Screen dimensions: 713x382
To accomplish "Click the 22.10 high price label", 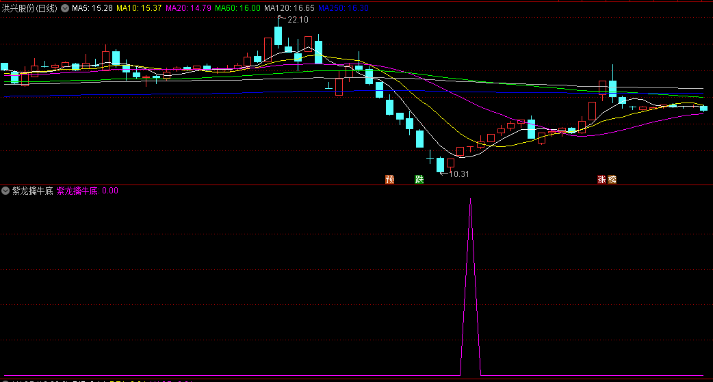I will point(298,20).
